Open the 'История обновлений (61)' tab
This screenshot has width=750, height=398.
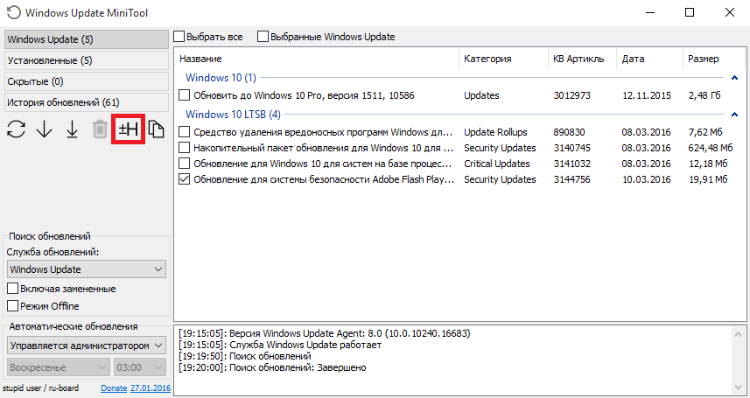click(85, 102)
